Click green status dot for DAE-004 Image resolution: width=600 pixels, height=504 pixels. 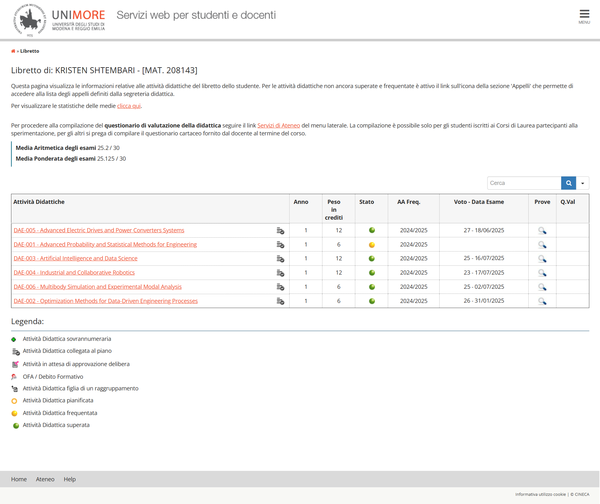[x=372, y=273]
